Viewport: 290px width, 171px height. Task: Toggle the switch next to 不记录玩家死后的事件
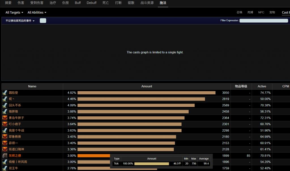(x=43, y=21)
